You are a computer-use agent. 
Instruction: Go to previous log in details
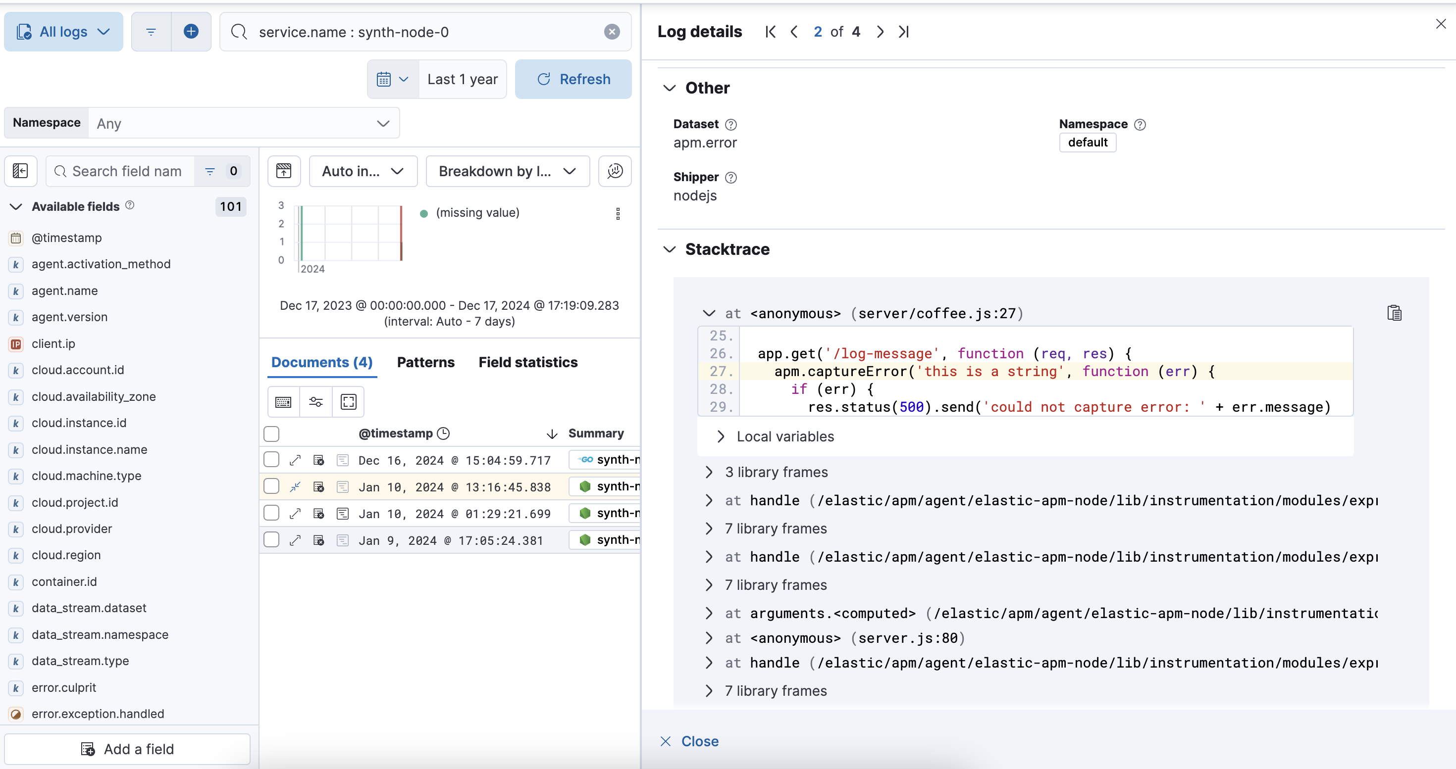pyautogui.click(x=794, y=32)
